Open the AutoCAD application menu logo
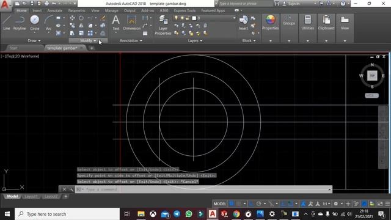Image resolution: width=391 pixels, height=220 pixels. (4, 4)
